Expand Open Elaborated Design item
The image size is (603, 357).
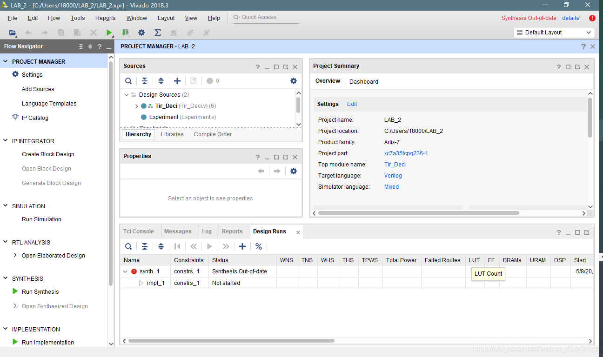15,255
